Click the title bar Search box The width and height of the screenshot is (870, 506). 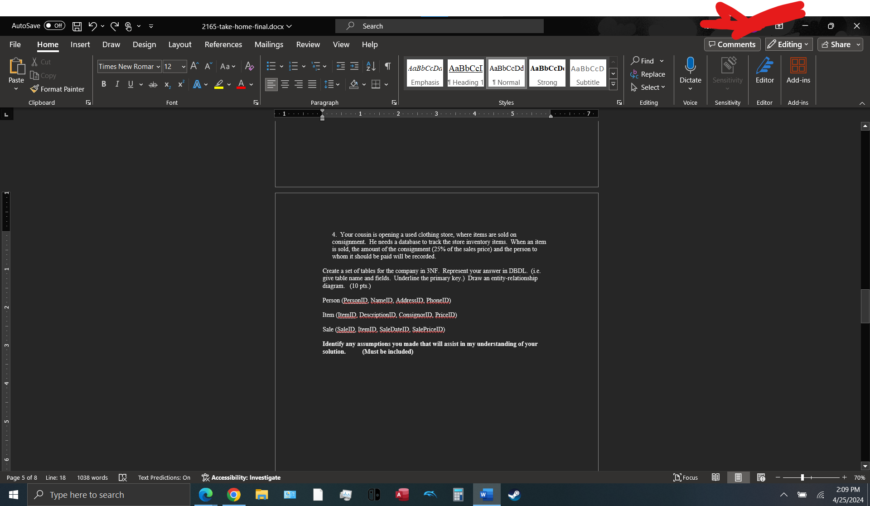[439, 26]
